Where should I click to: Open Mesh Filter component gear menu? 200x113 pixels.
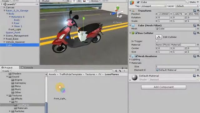(198, 25)
